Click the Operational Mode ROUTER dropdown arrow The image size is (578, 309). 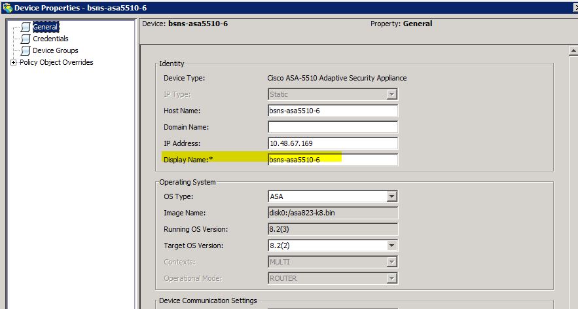coord(392,278)
